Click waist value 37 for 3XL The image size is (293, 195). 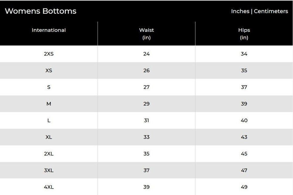tap(146, 170)
